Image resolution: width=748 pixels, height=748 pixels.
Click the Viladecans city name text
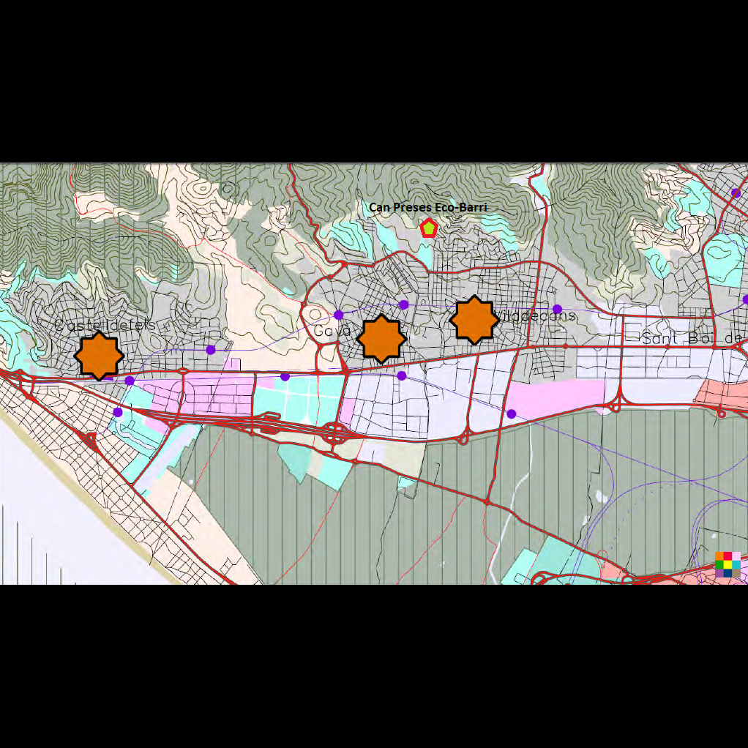[538, 316]
